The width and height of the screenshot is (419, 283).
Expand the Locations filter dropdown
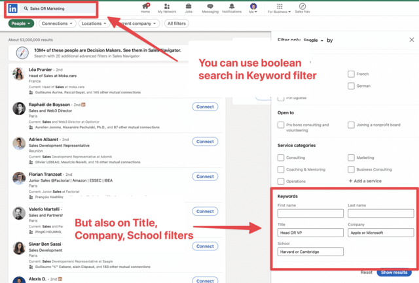pos(94,24)
